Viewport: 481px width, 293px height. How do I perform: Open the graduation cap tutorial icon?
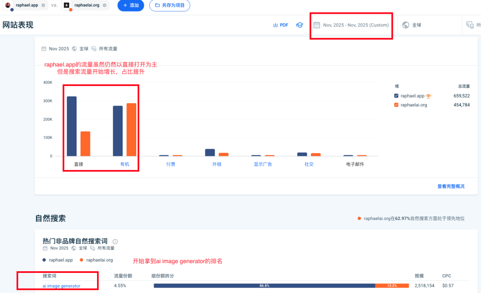[300, 25]
